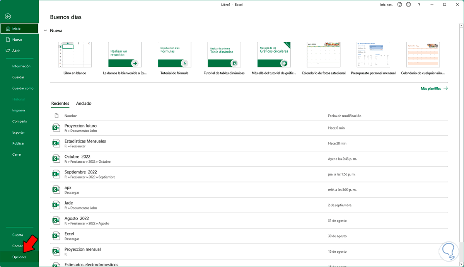Open Gráficos circulares tutorial template

[274, 58]
